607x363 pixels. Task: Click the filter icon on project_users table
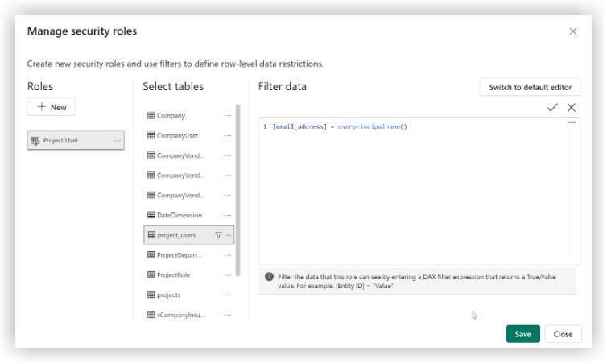click(218, 235)
